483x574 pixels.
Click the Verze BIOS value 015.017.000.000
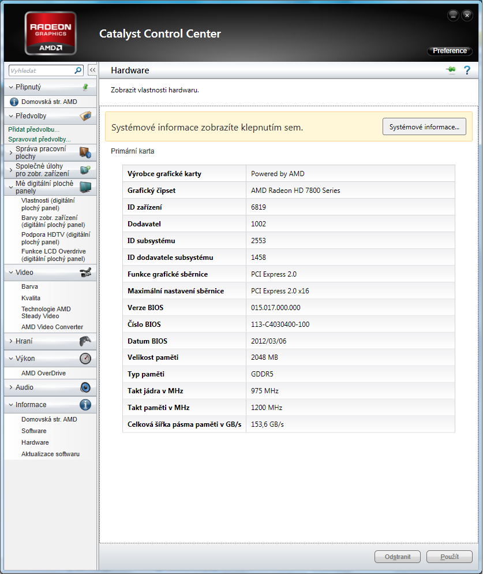tap(275, 307)
